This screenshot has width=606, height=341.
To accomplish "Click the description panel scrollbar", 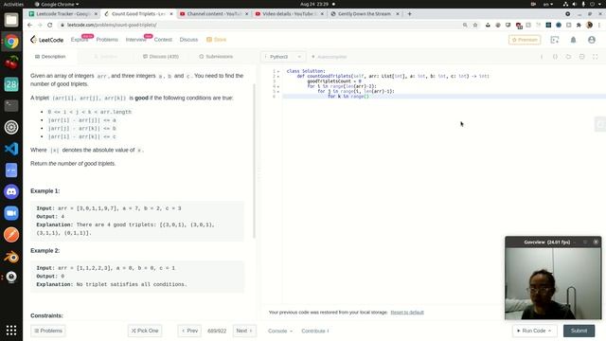I will (x=255, y=160).
